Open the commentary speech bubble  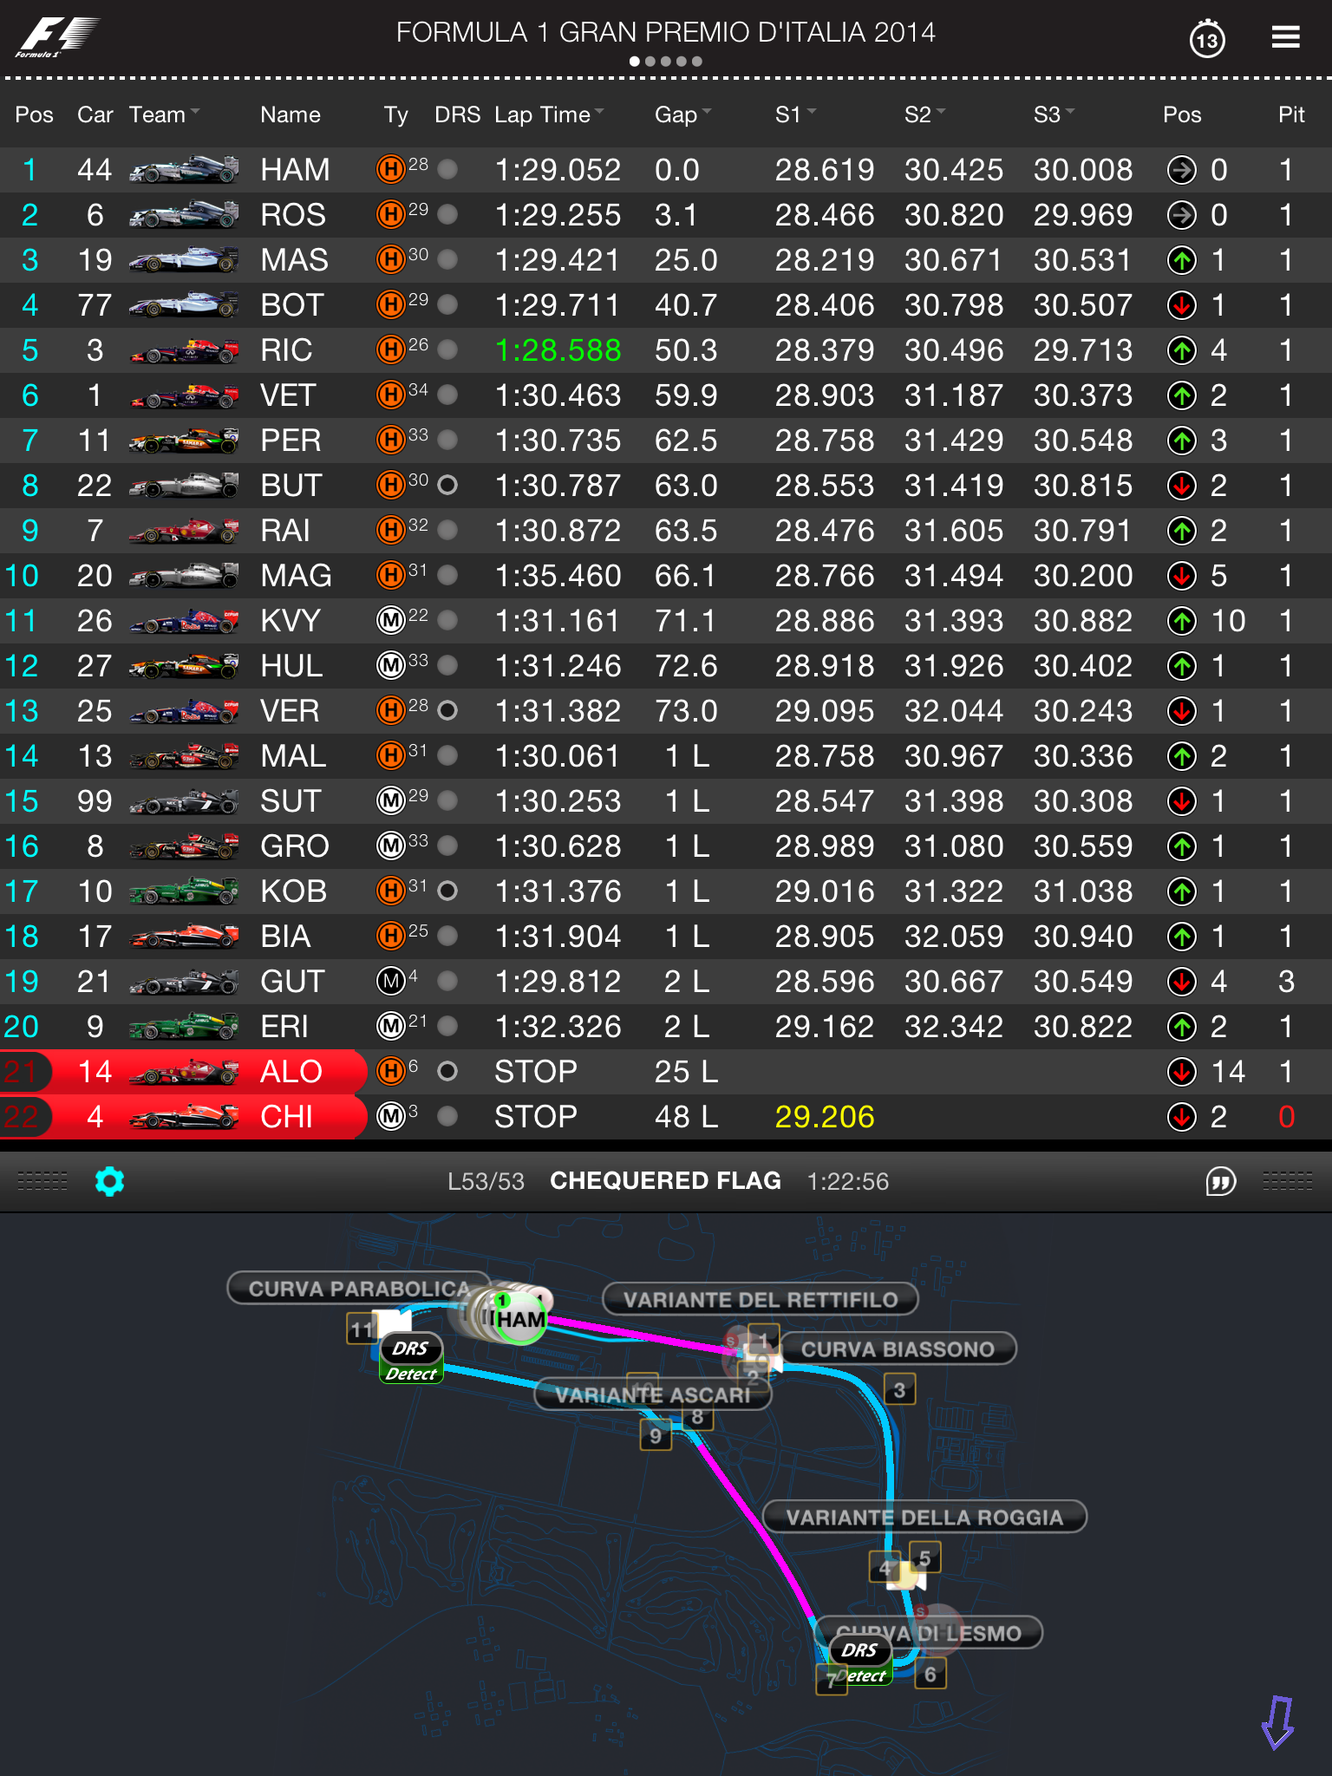[x=1221, y=1181]
